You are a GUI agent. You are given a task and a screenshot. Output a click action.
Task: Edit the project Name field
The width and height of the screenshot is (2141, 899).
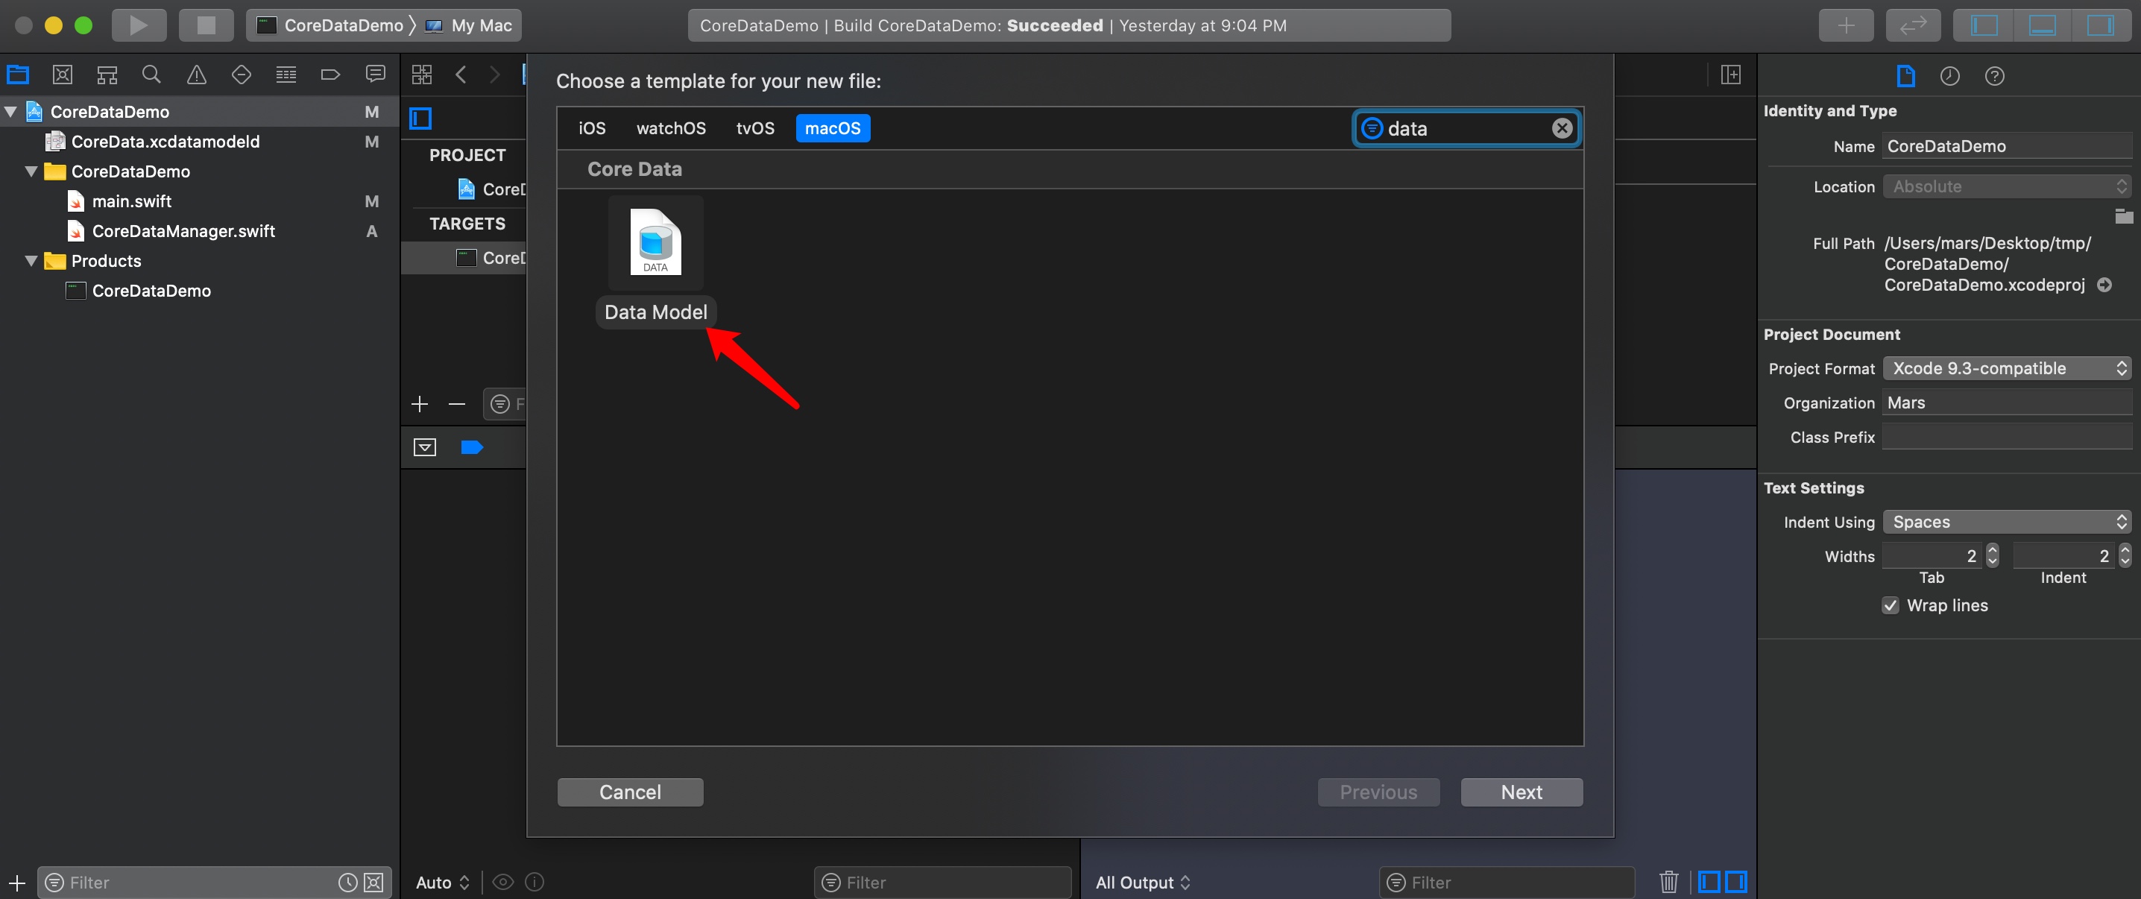pyautogui.click(x=2006, y=146)
